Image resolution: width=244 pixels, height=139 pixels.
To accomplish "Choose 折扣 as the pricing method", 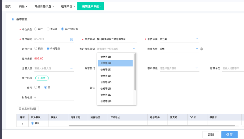I will (x=36, y=48).
